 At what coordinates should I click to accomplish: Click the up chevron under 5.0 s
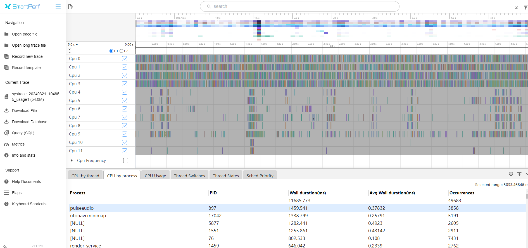tap(70, 52)
